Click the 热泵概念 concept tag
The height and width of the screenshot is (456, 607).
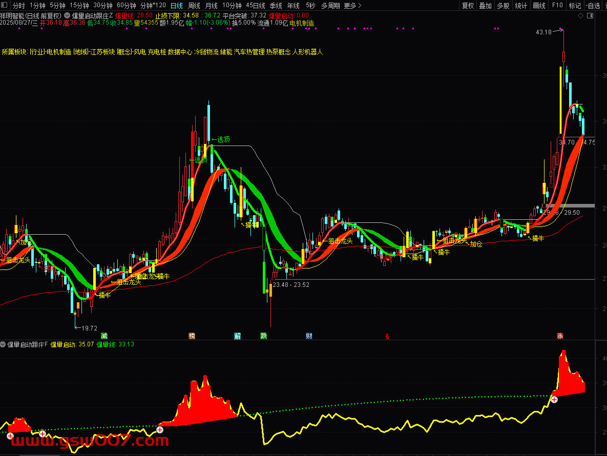278,52
